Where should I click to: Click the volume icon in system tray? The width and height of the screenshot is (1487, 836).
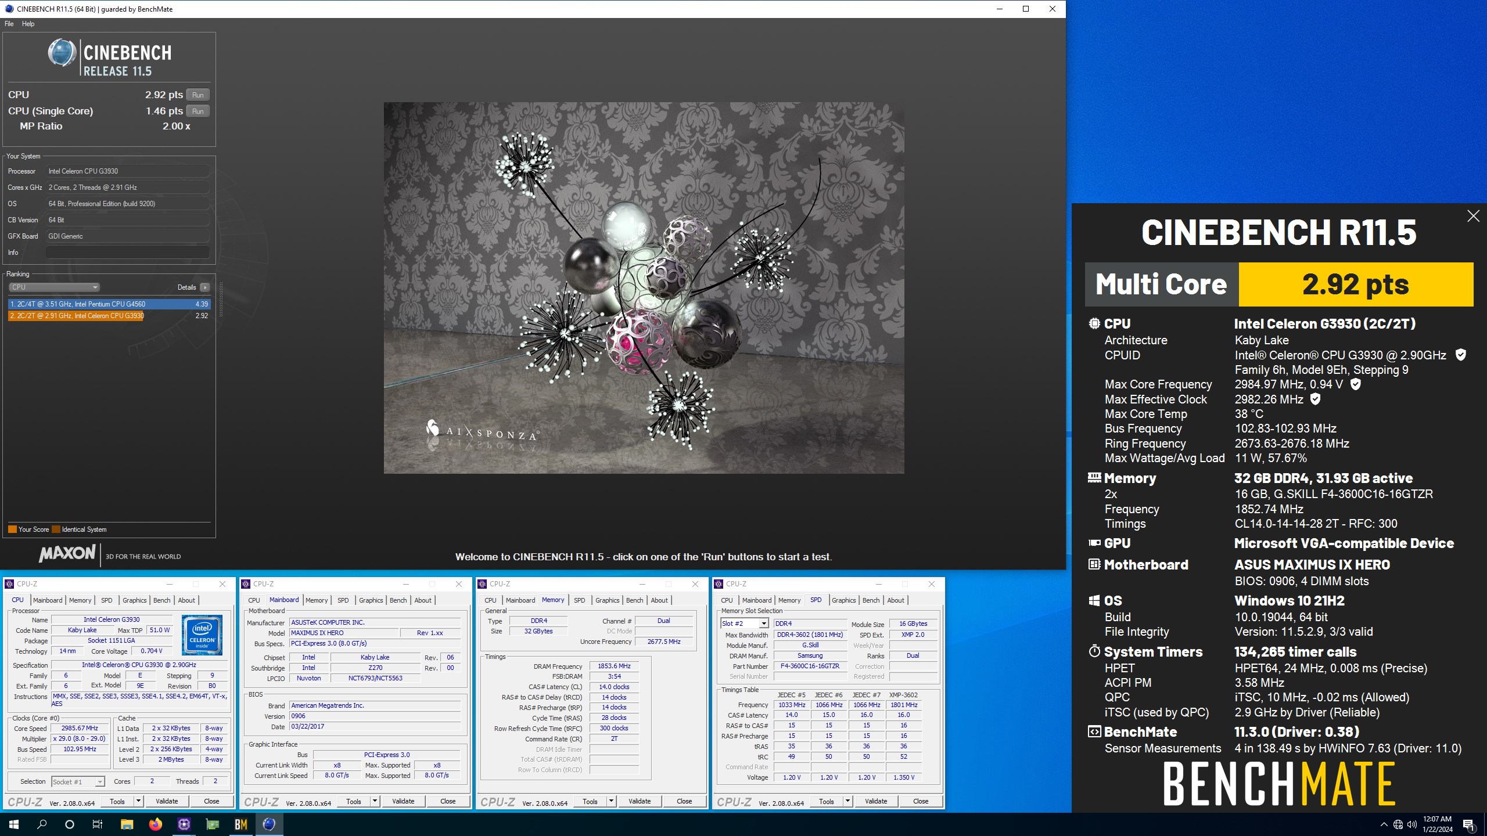[1412, 824]
